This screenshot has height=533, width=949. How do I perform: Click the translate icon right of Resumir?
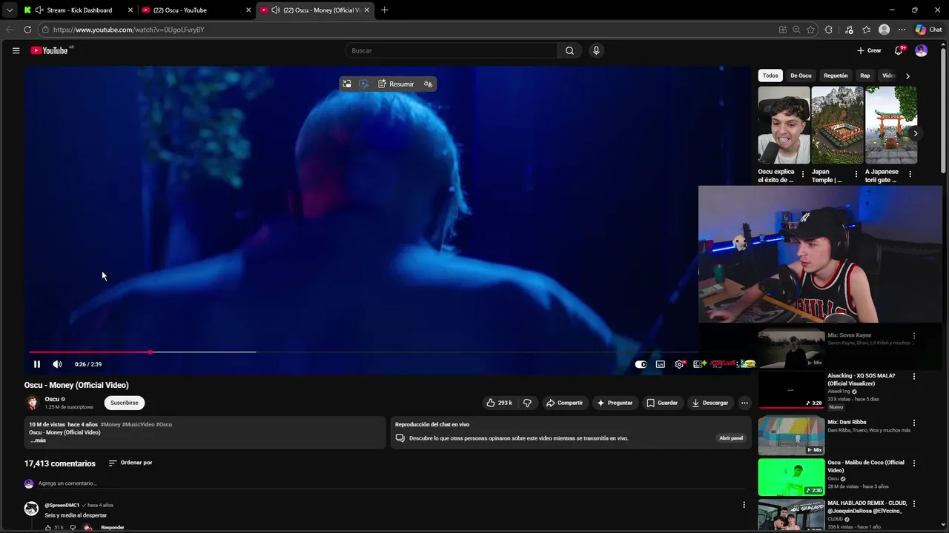[x=428, y=84]
